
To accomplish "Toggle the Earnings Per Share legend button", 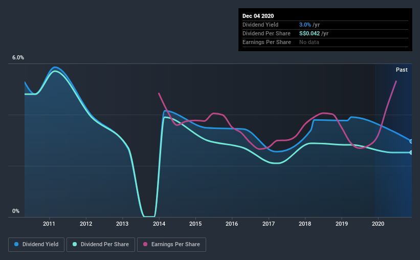I will pyautogui.click(x=171, y=245).
